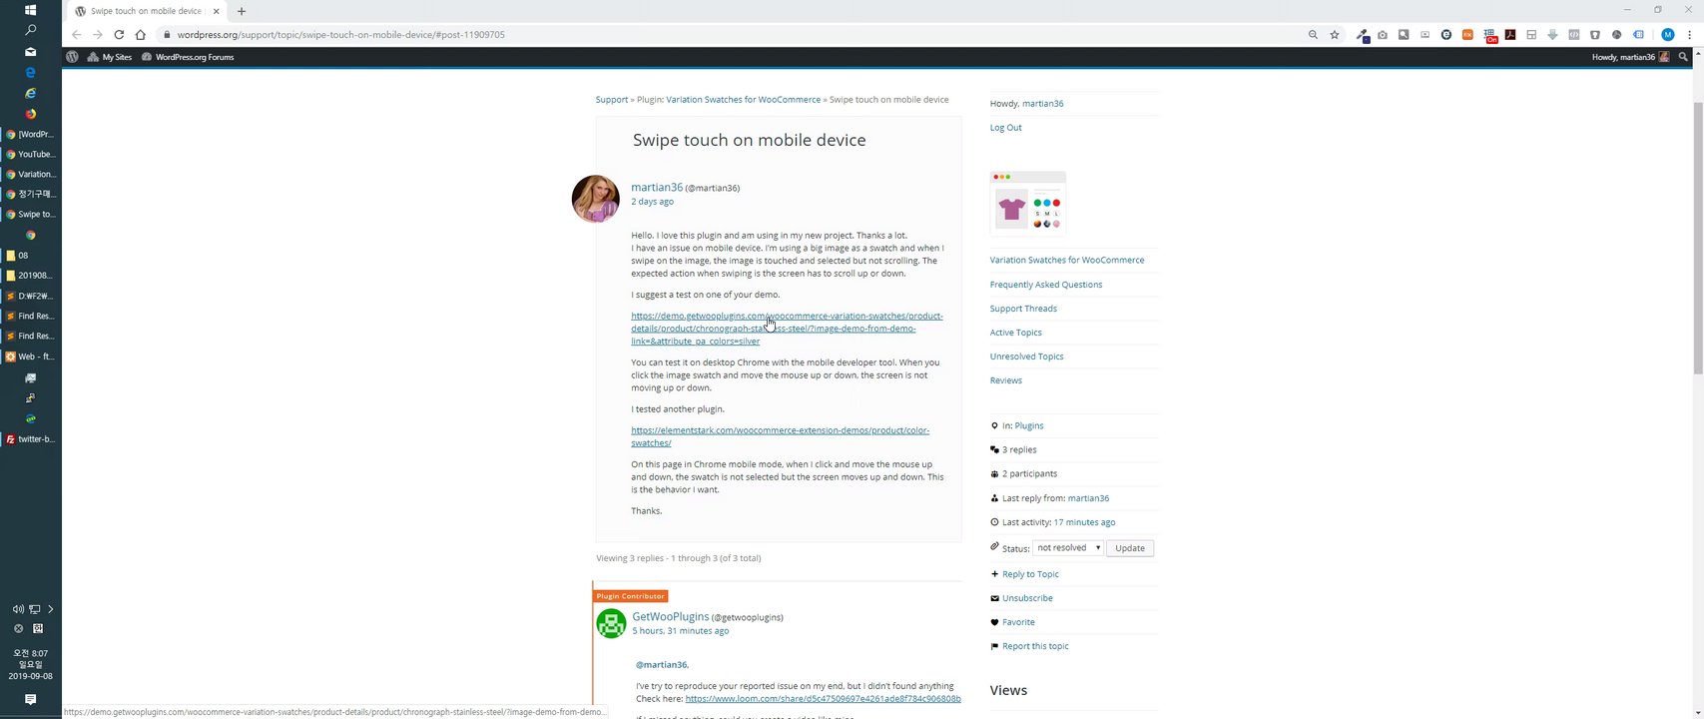Click the Log Out link
The height and width of the screenshot is (719, 1704).
[1005, 128]
